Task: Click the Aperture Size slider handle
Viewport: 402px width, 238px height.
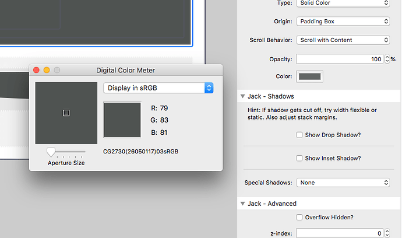Action: coord(51,152)
